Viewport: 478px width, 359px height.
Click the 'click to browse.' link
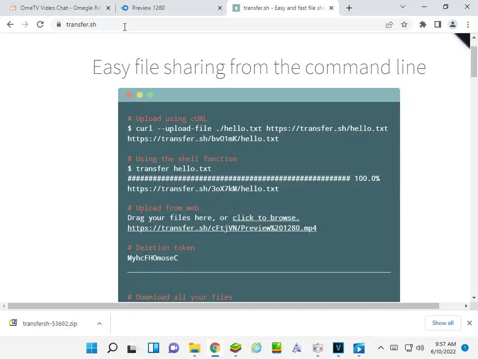tap(266, 218)
